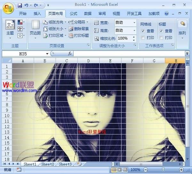This screenshot has height=174, width=192.
Task: Open the 页边距 margins menu
Action: click(35, 29)
